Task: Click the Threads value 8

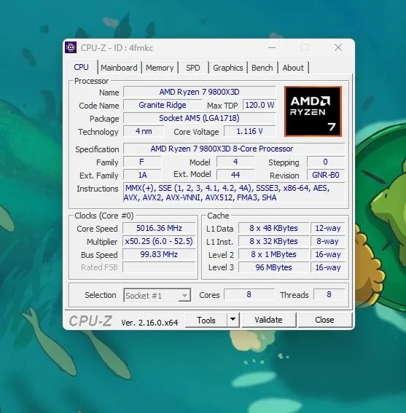Action: coord(329,294)
